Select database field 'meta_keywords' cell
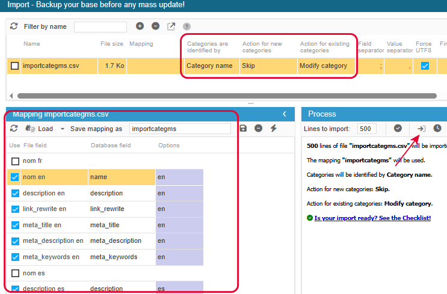The image size is (447, 294). (122, 257)
